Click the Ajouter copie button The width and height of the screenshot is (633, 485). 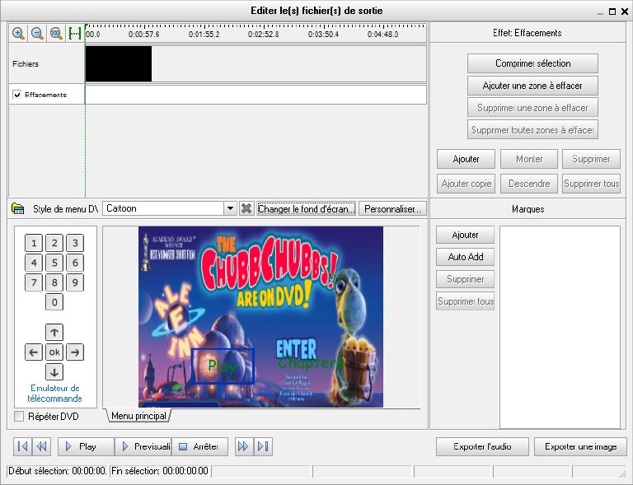(466, 184)
